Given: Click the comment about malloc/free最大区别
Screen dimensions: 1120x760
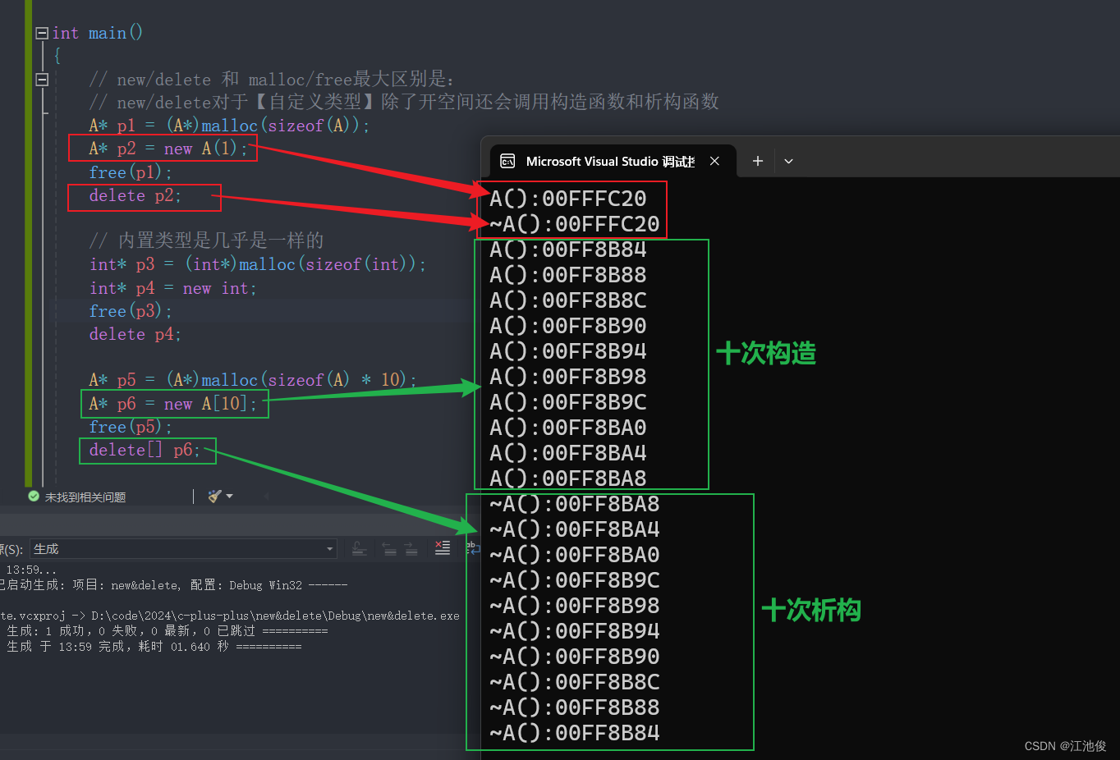Looking at the screenshot, I should click(272, 80).
